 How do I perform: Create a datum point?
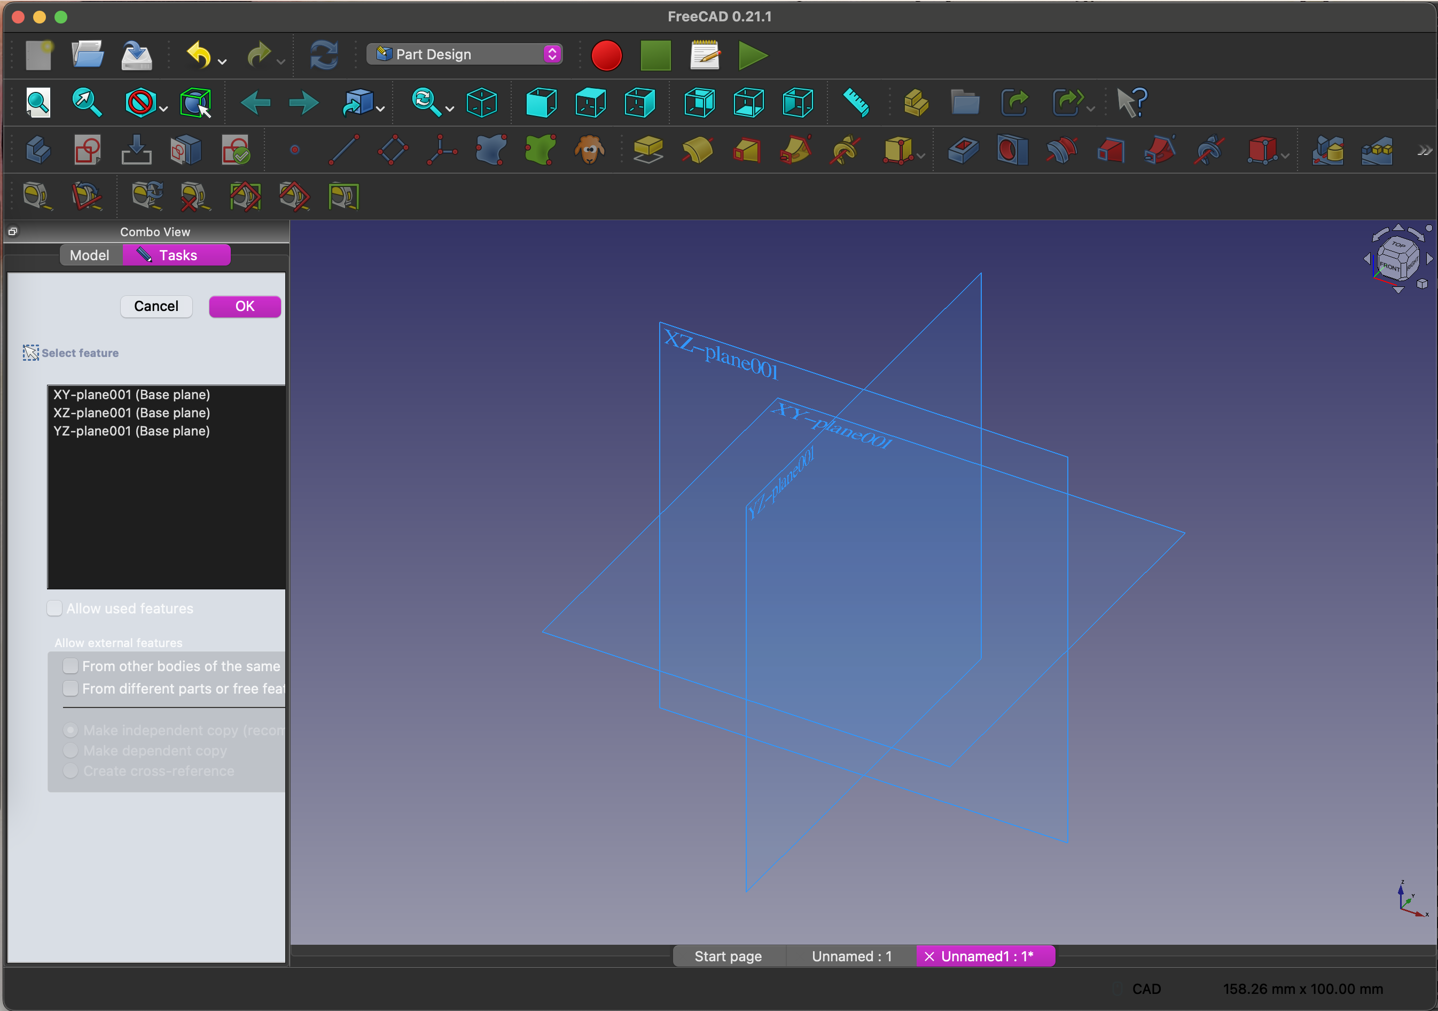(x=294, y=150)
